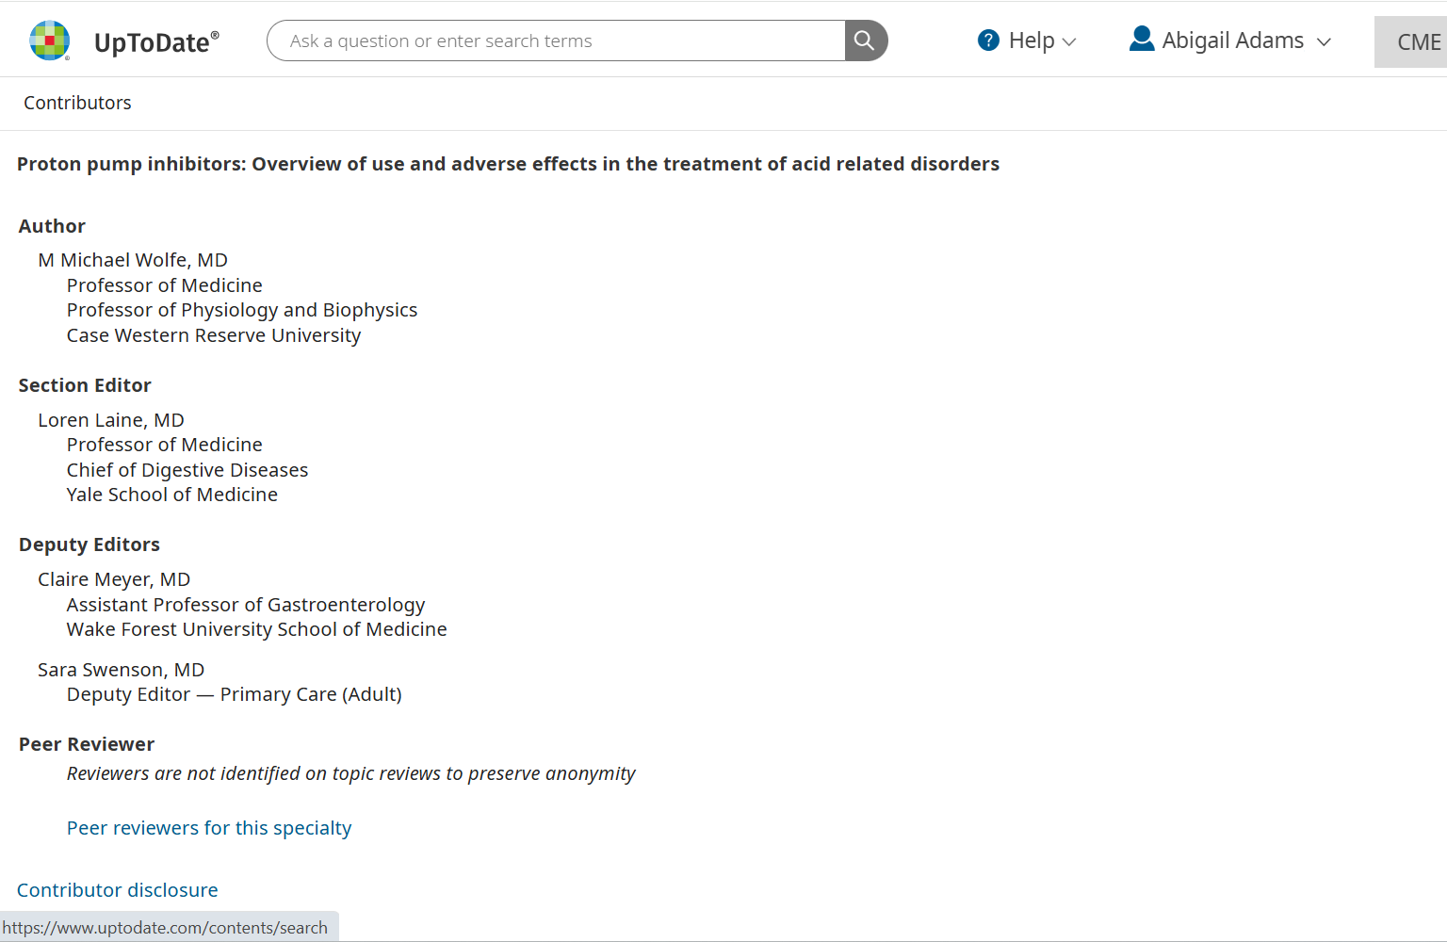Select section editor Loren Laine, MD
Screen dimensions: 1447x942
[x=111, y=420]
